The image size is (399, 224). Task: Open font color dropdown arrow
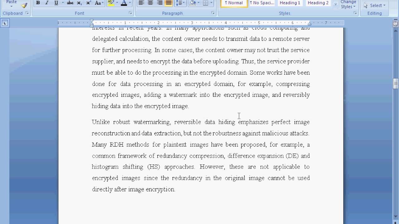coord(130,3)
